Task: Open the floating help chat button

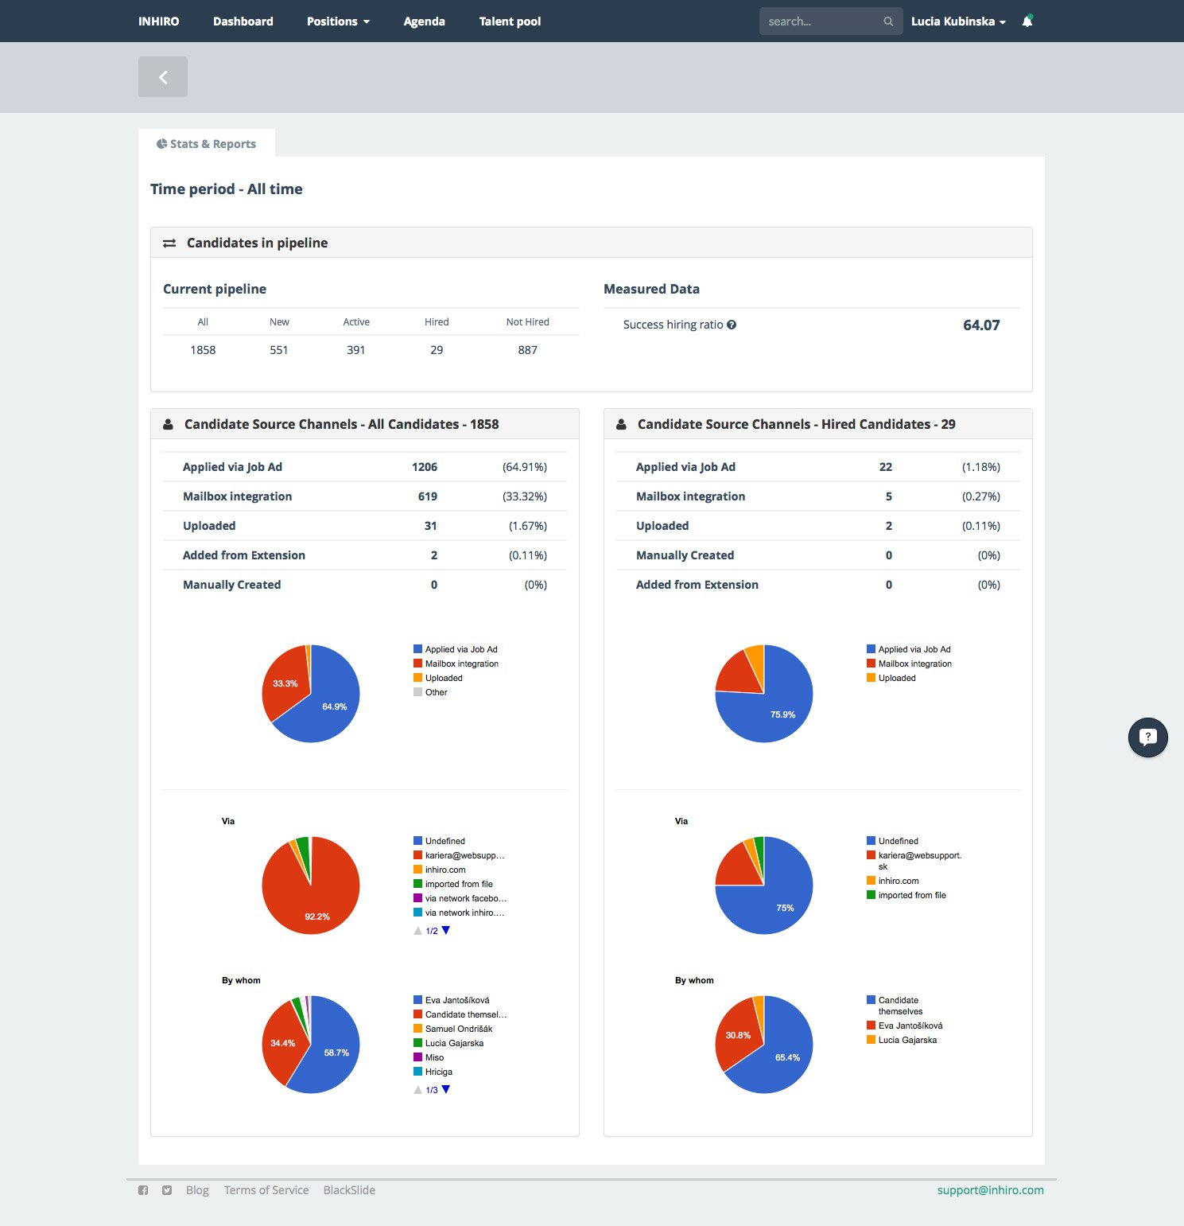Action: pyautogui.click(x=1147, y=738)
